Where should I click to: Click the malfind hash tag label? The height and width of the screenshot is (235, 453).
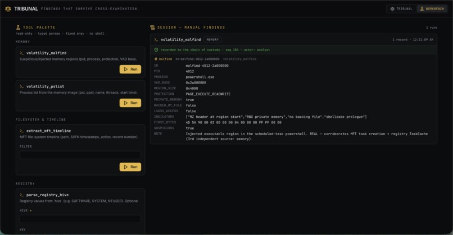pos(163,59)
